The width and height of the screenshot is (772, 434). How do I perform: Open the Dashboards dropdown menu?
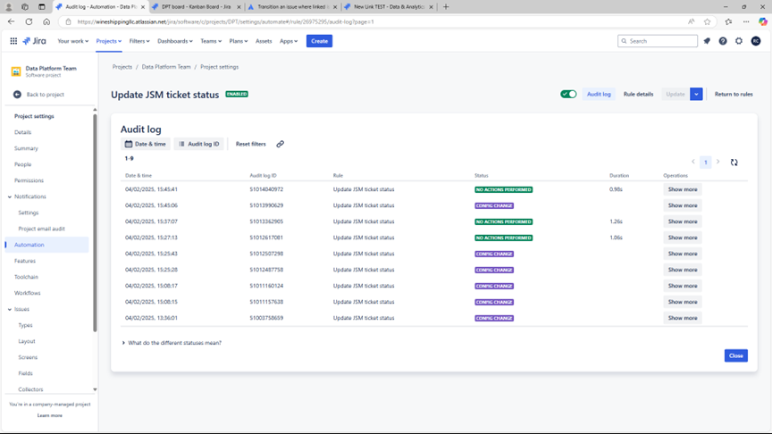click(x=175, y=41)
